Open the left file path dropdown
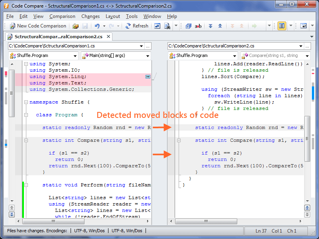Screen dimensions: 319x239 [142, 46]
